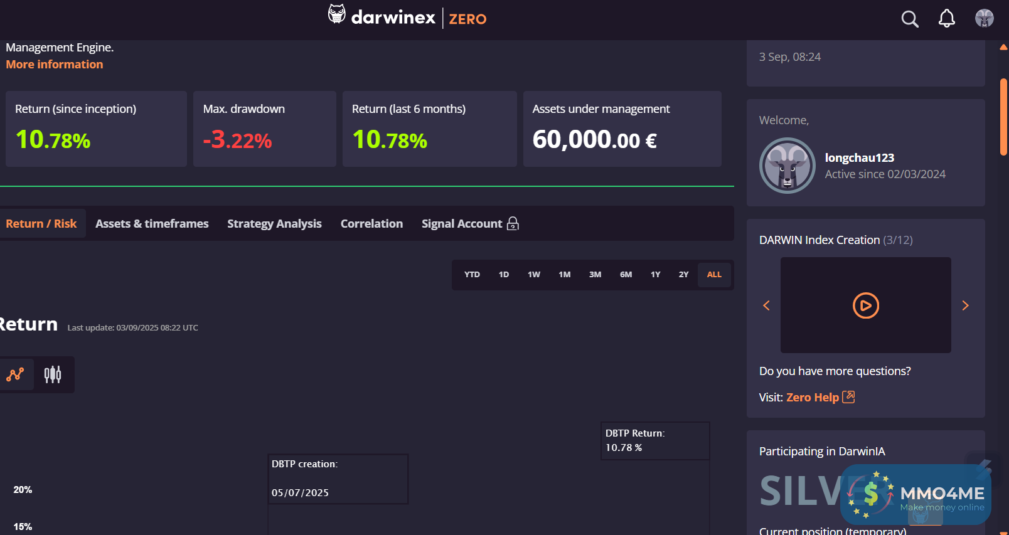Click the scrollbar up arrow
1009x535 pixels.
point(1003,47)
